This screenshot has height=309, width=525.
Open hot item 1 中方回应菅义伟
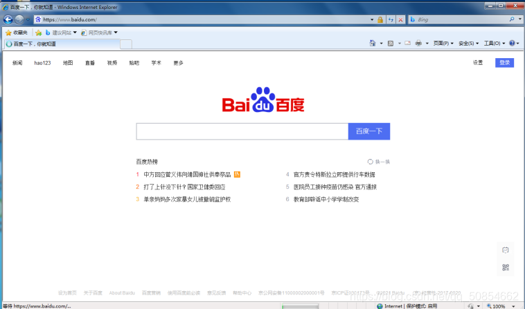187,174
